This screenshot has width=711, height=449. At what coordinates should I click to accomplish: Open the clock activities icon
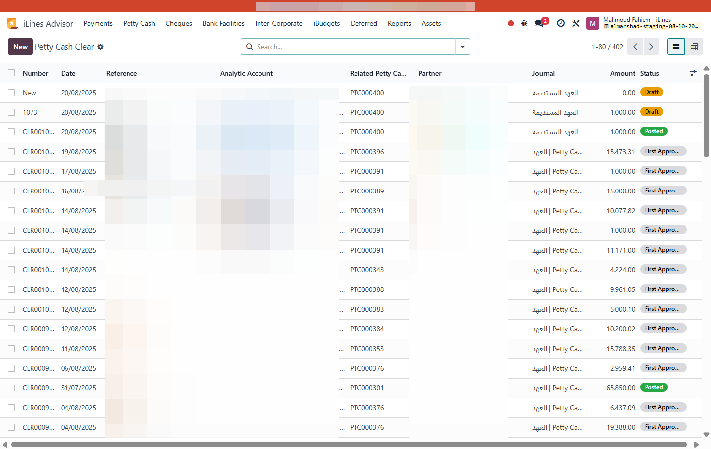coord(561,23)
